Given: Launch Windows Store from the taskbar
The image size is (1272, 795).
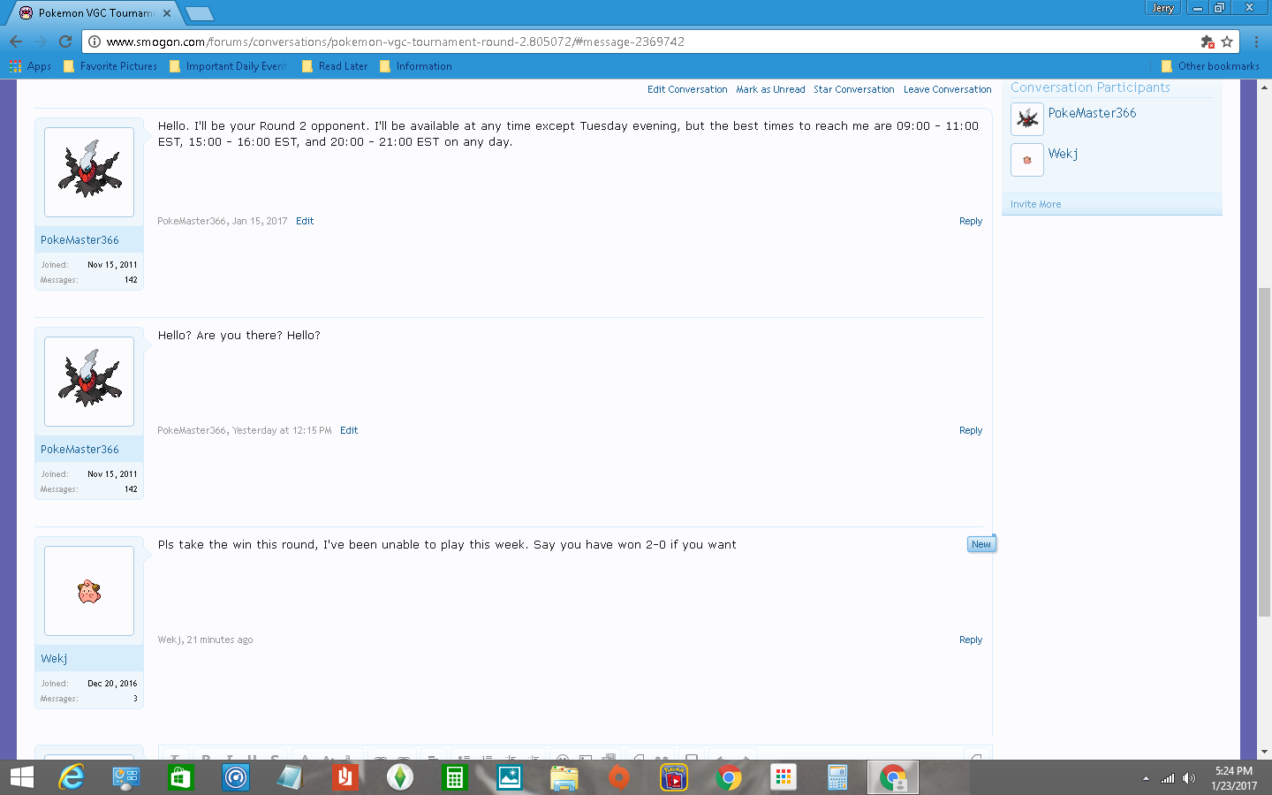Looking at the screenshot, I should point(180,777).
